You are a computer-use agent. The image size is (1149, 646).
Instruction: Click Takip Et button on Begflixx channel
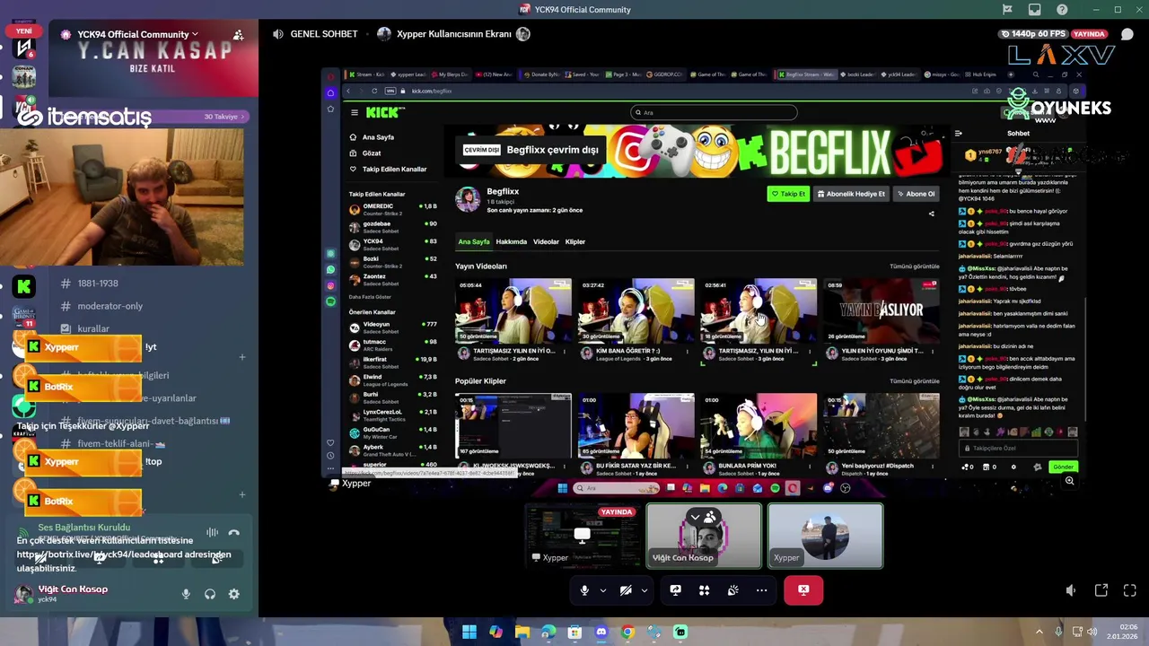[x=787, y=194]
